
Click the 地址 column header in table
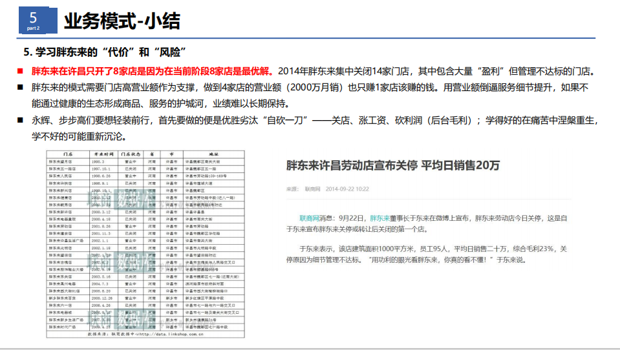[x=213, y=155]
